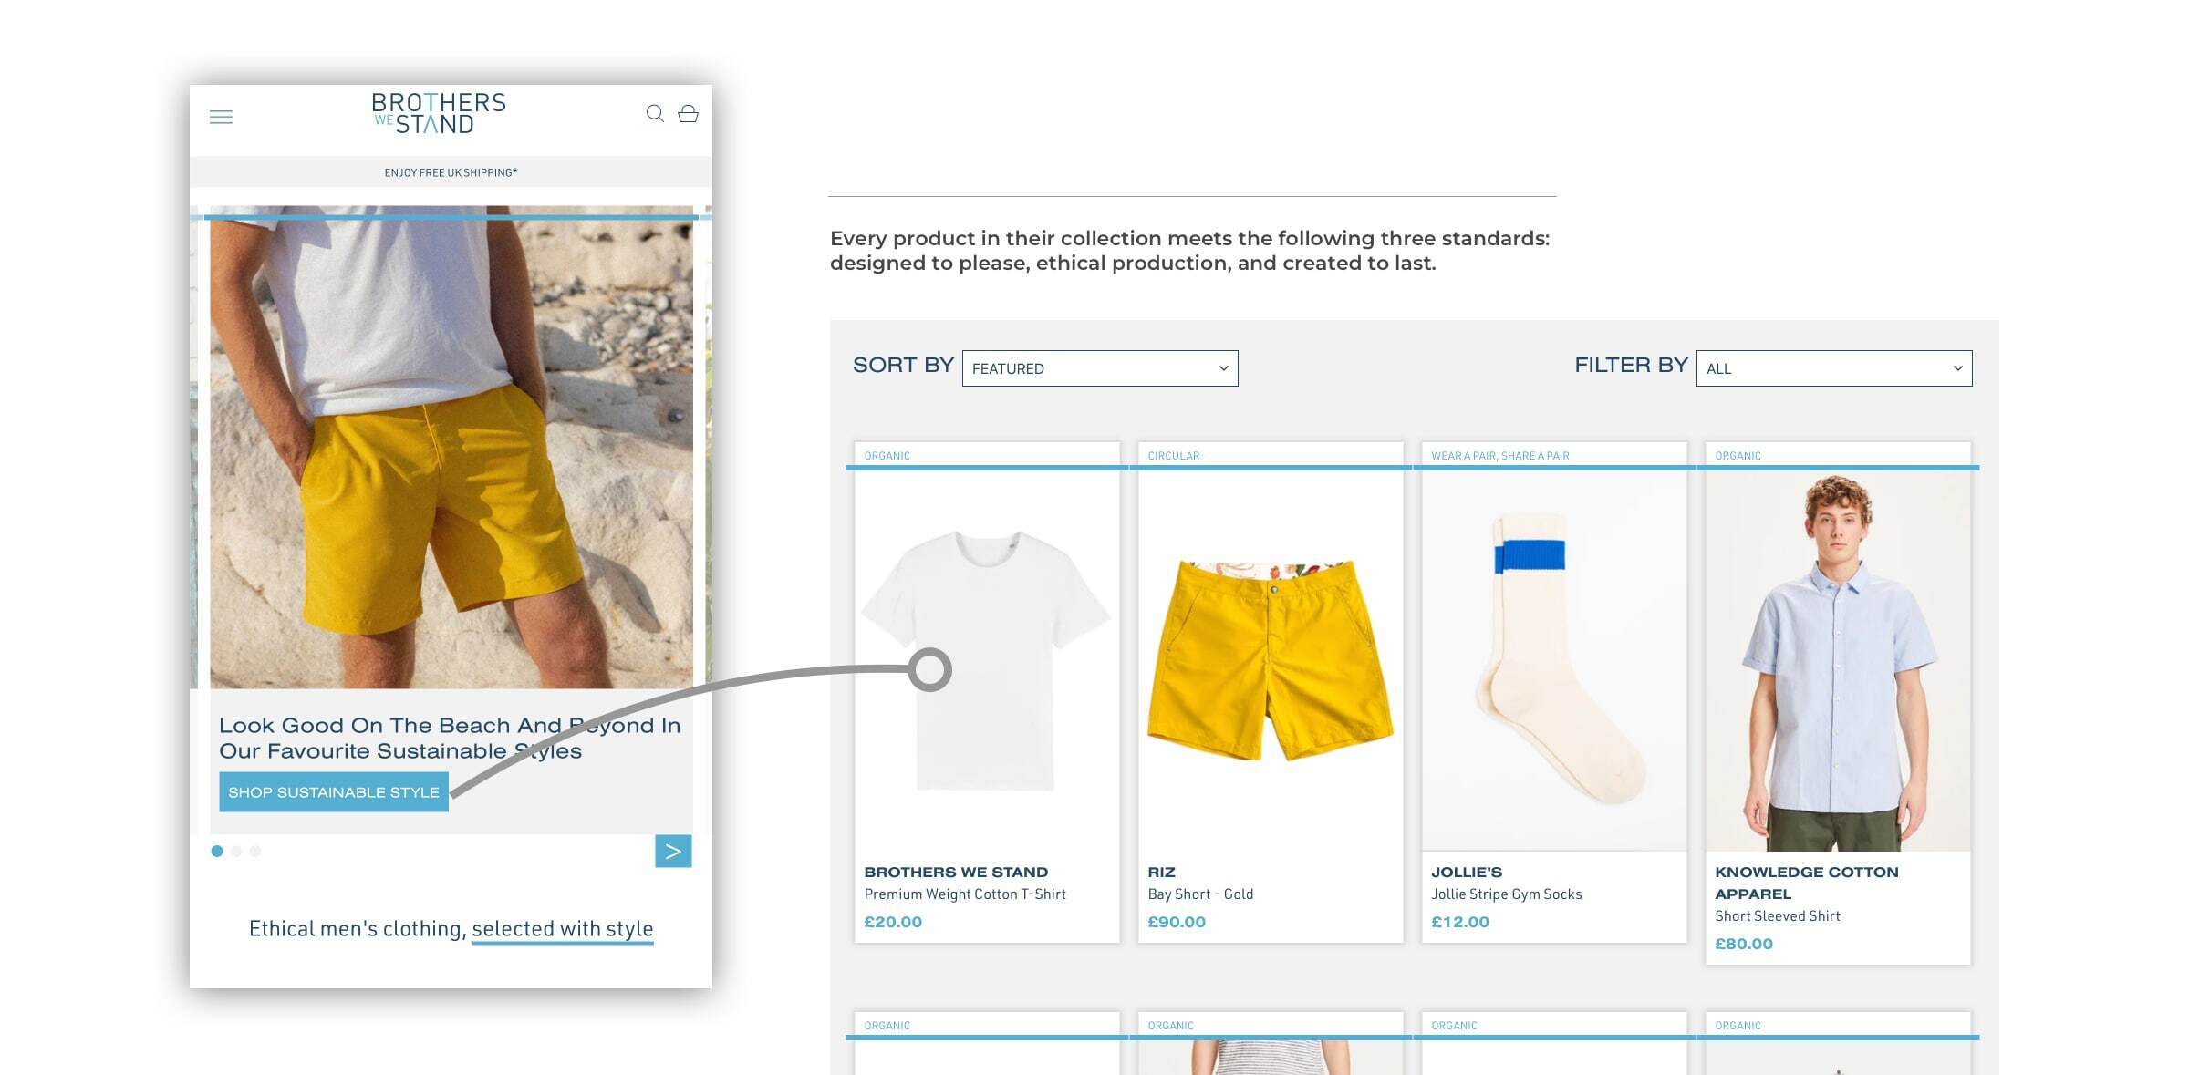Image resolution: width=2189 pixels, height=1075 pixels.
Task: Click the Enjoy Free UK Shipping banner
Action: click(x=451, y=172)
